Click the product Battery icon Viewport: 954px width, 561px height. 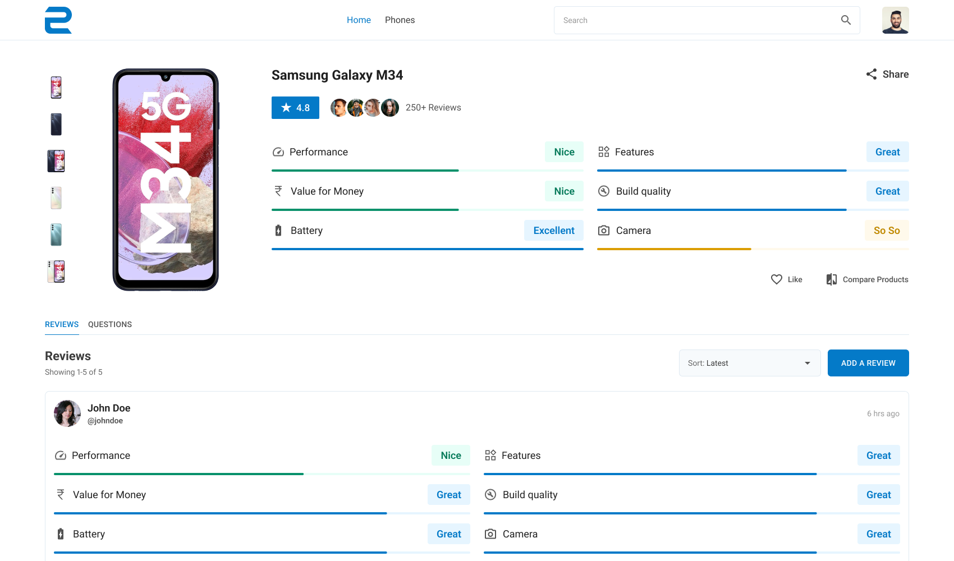pyautogui.click(x=278, y=231)
